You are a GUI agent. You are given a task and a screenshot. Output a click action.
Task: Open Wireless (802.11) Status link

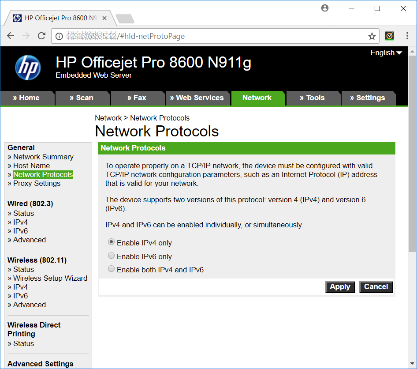pos(24,269)
